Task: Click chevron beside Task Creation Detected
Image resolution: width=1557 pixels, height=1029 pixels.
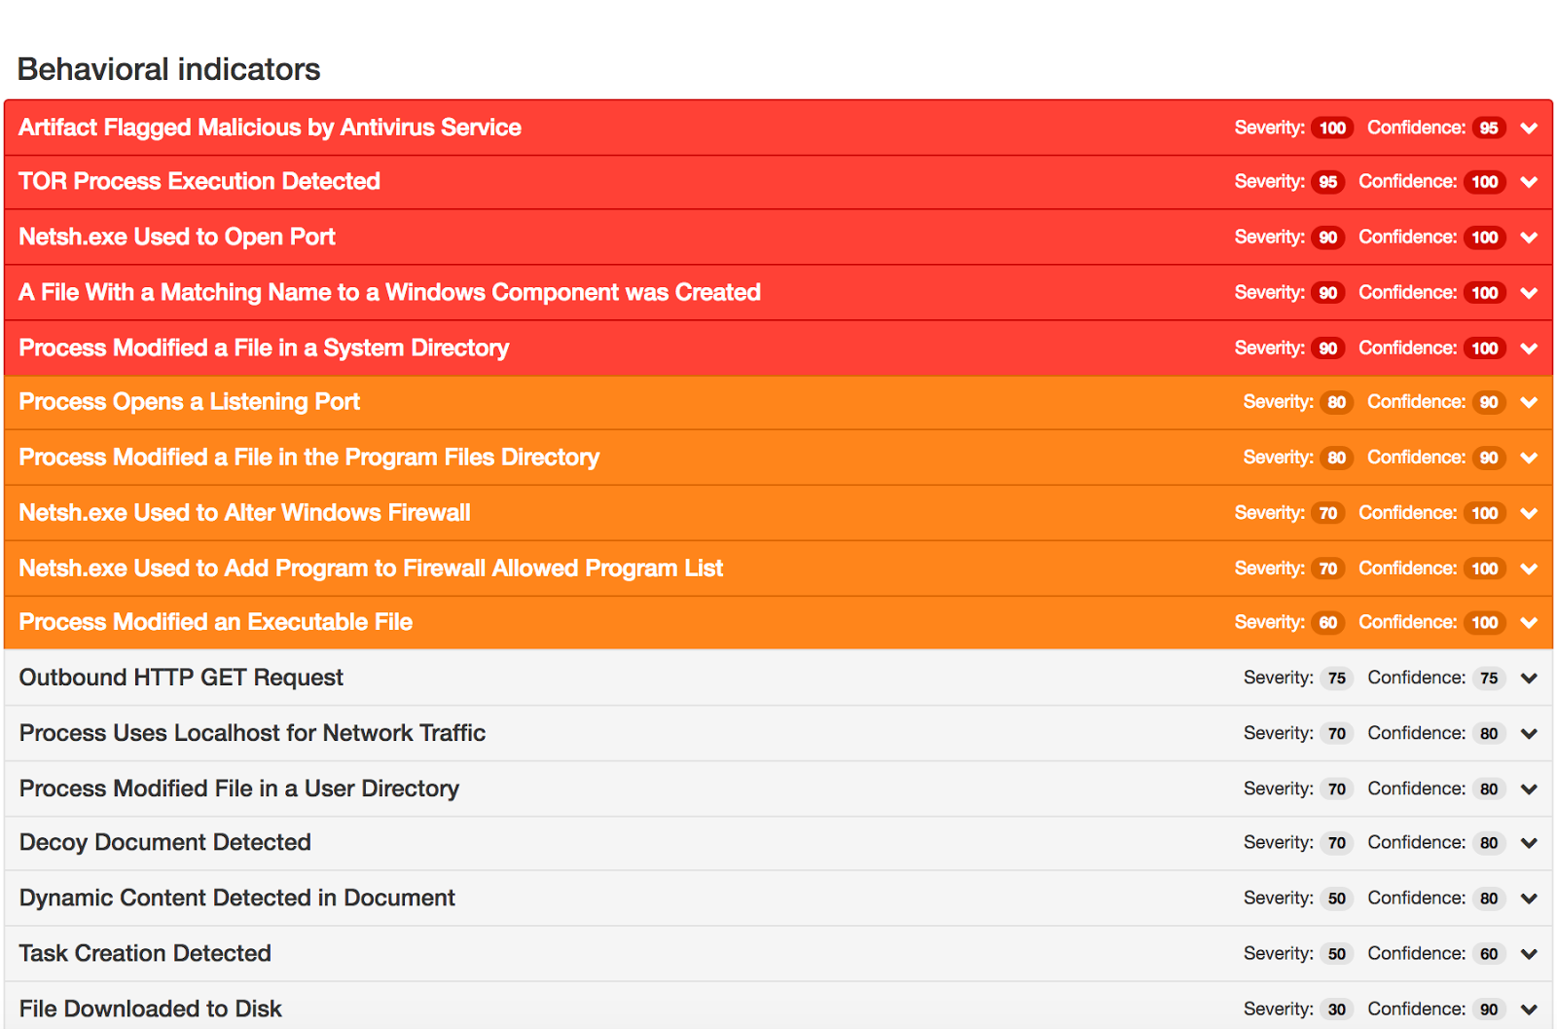Action: click(1529, 954)
